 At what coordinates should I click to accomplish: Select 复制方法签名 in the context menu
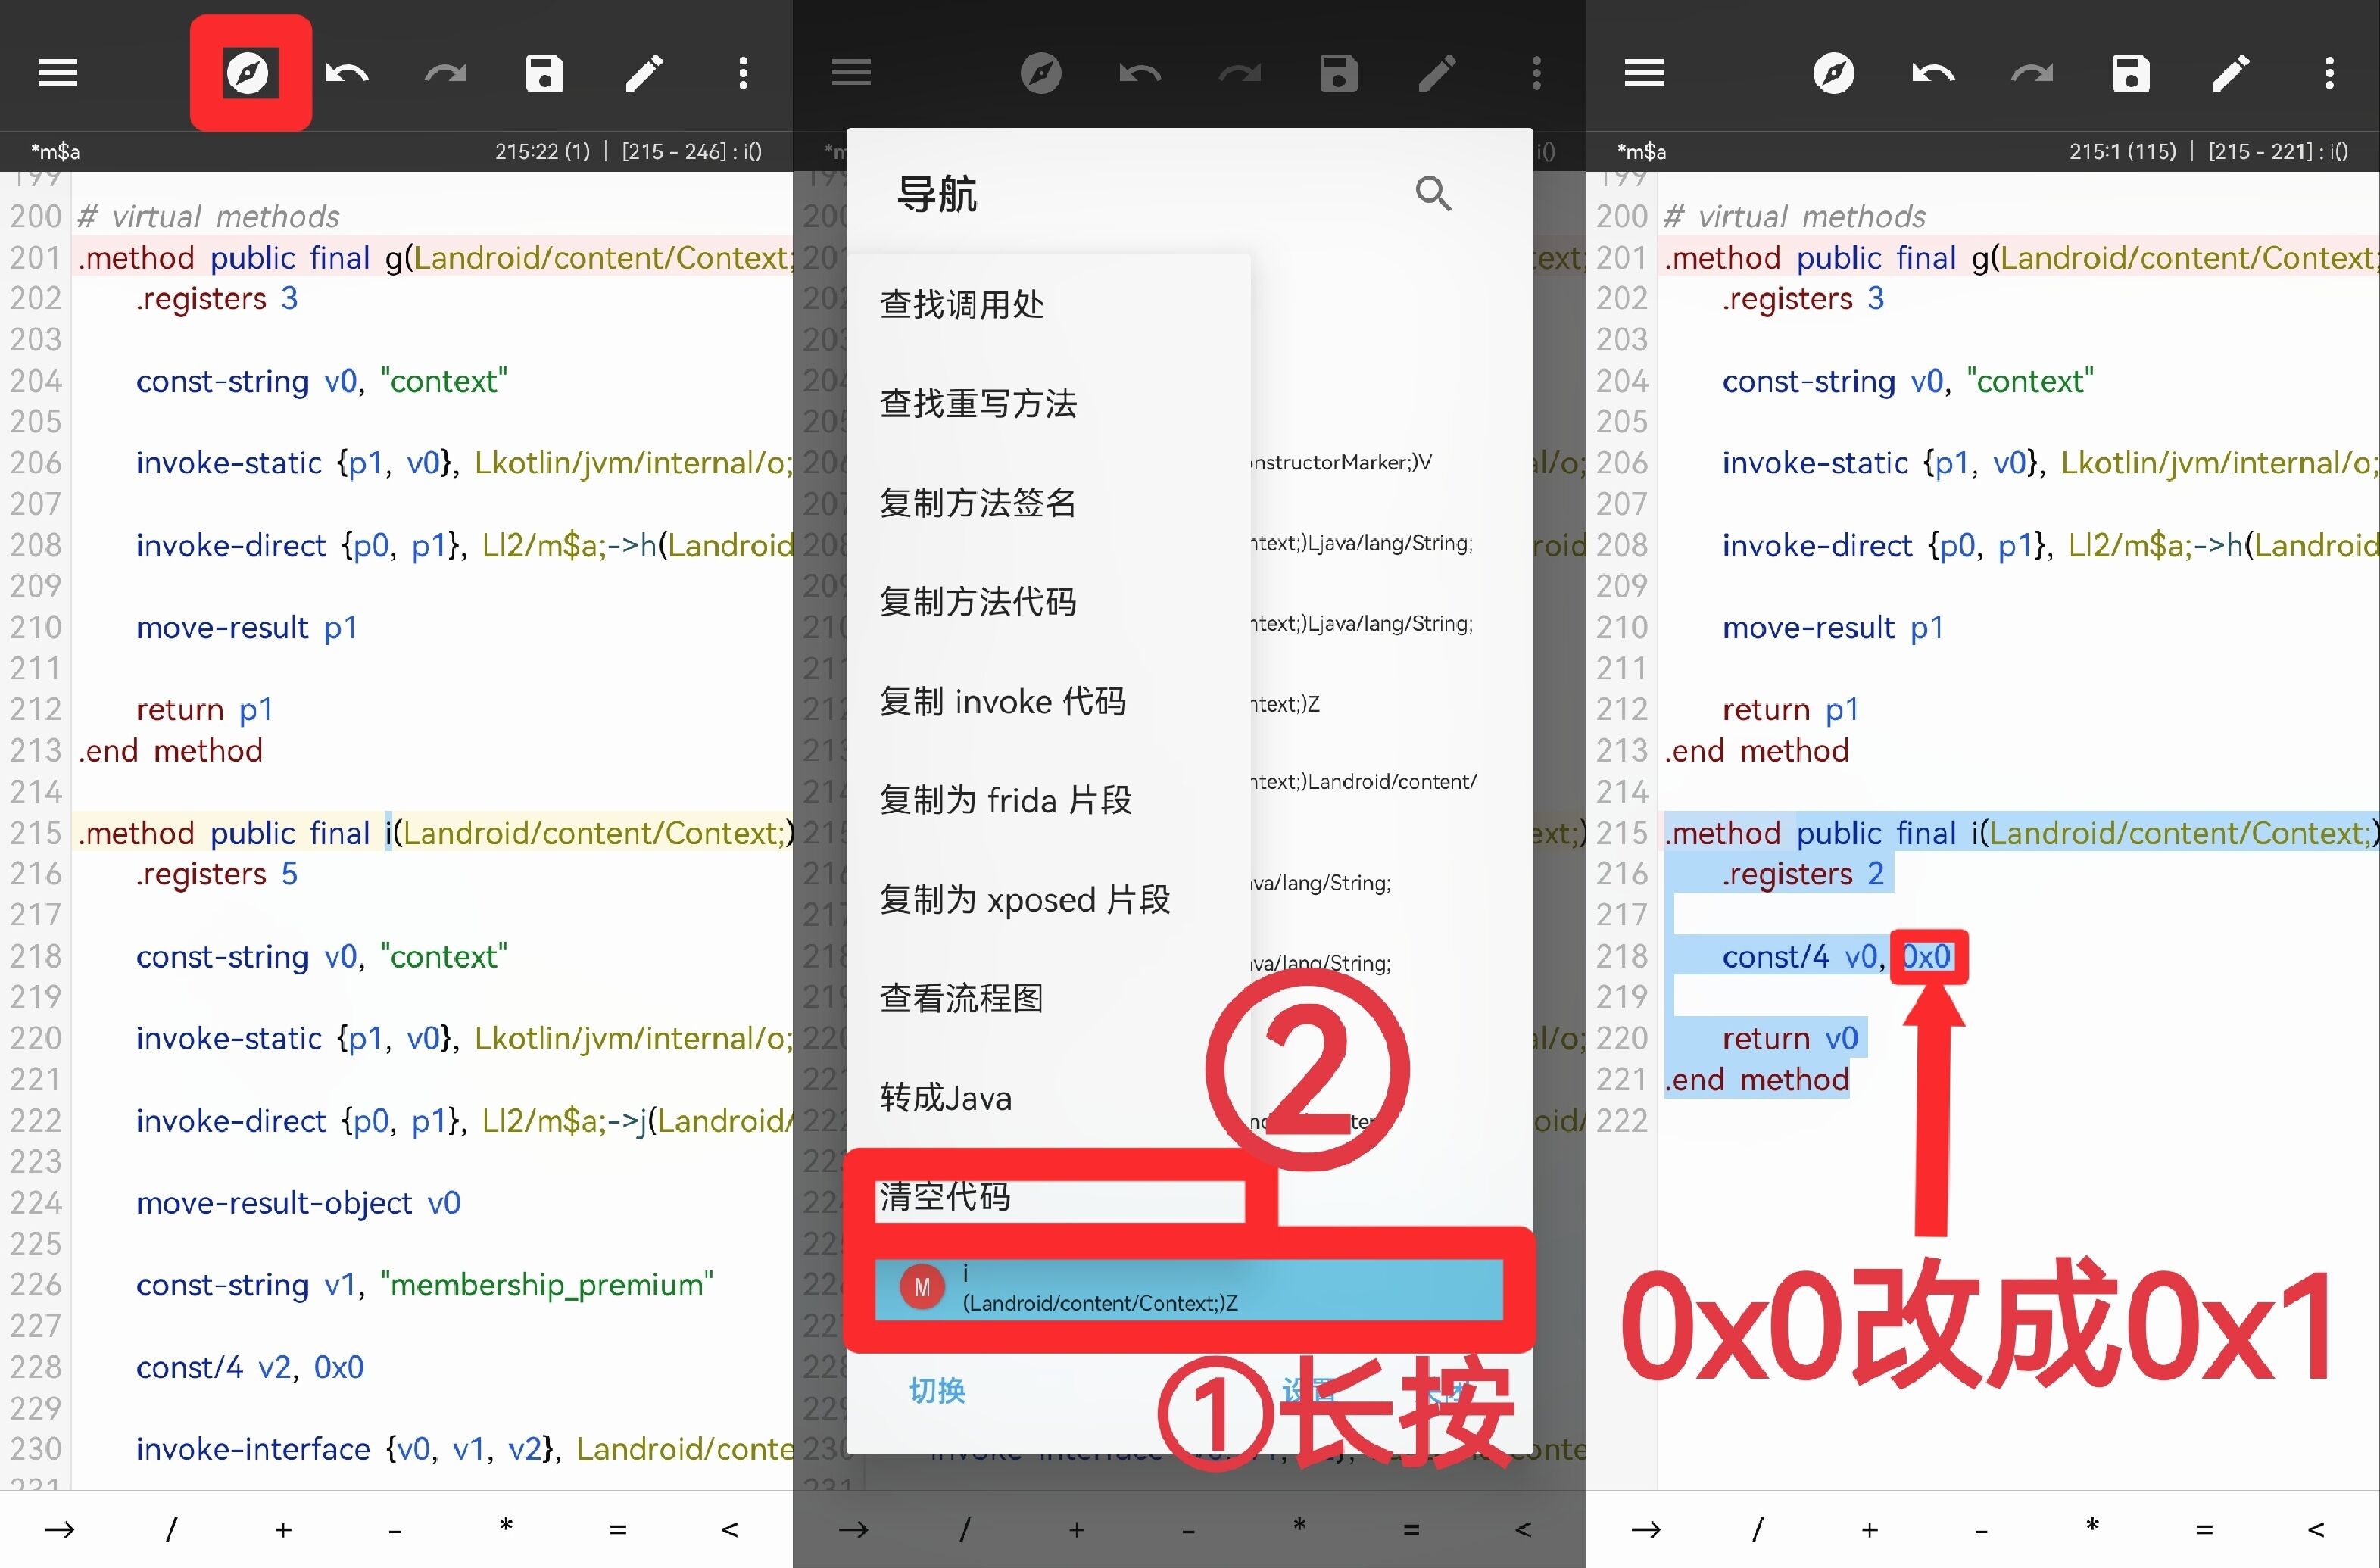[x=1048, y=502]
